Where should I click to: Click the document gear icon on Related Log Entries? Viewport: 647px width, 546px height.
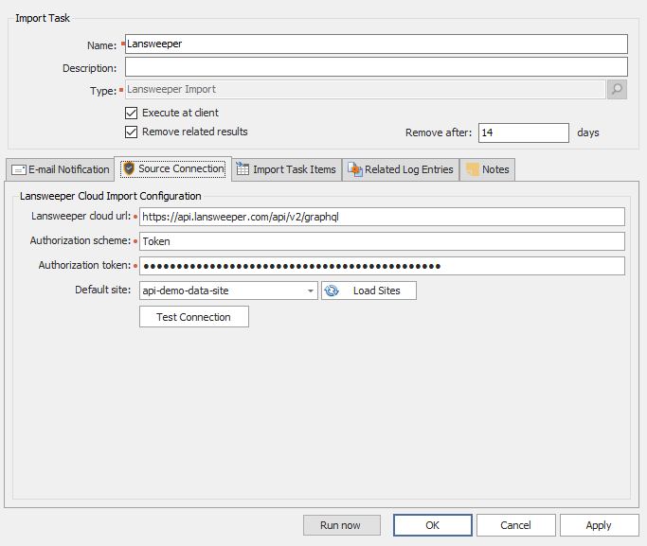(x=355, y=169)
